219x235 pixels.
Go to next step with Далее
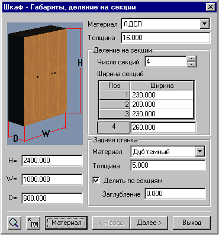tap(149, 223)
